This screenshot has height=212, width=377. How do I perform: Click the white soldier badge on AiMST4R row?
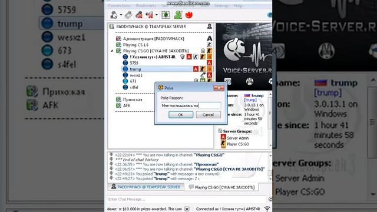[196, 57]
